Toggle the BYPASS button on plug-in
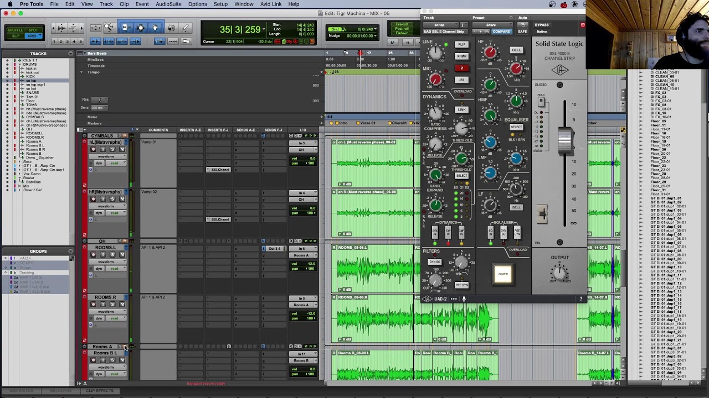Screen dimensions: 709x398 point(542,25)
